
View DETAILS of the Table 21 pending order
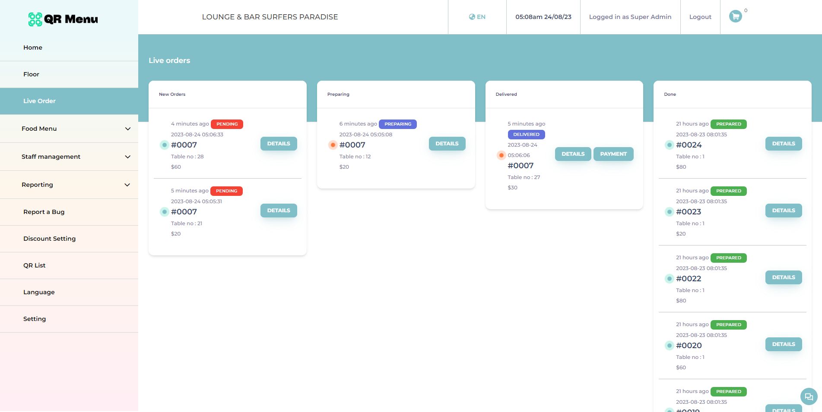click(279, 211)
